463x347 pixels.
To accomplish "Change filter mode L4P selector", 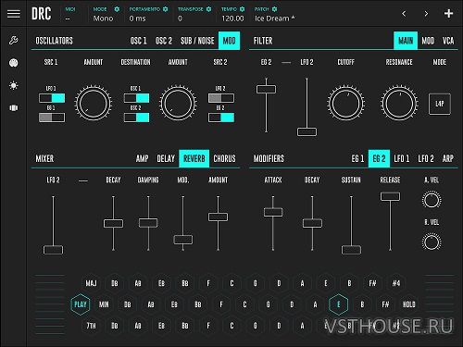I will (x=440, y=104).
